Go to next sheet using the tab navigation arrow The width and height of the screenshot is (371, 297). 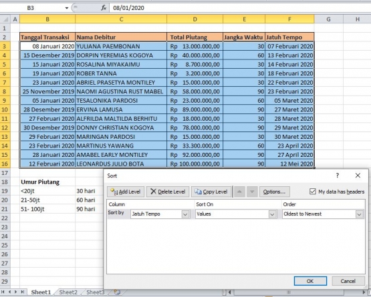(16, 292)
